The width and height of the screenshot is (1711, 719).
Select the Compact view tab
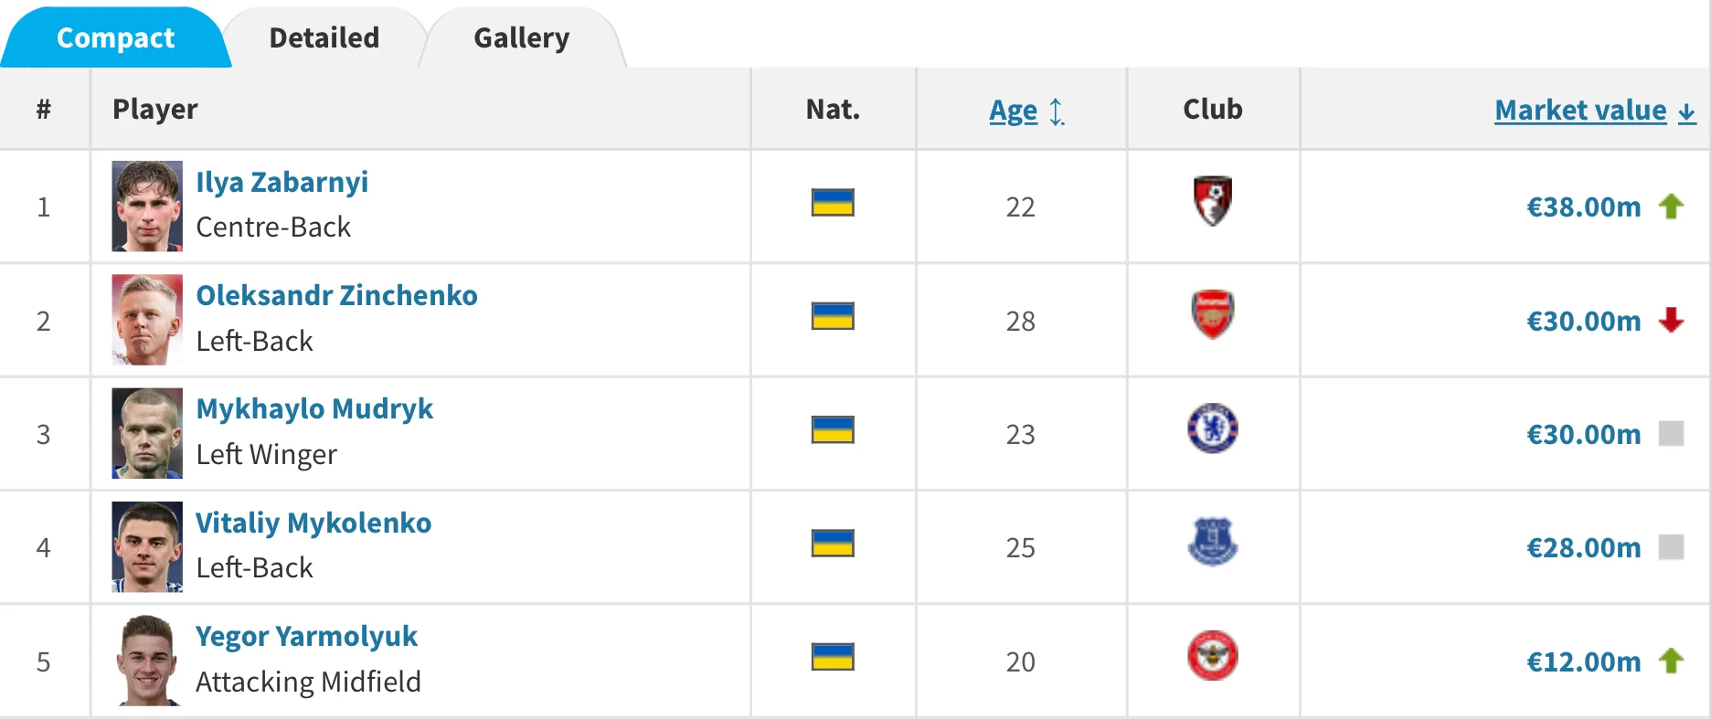click(115, 37)
